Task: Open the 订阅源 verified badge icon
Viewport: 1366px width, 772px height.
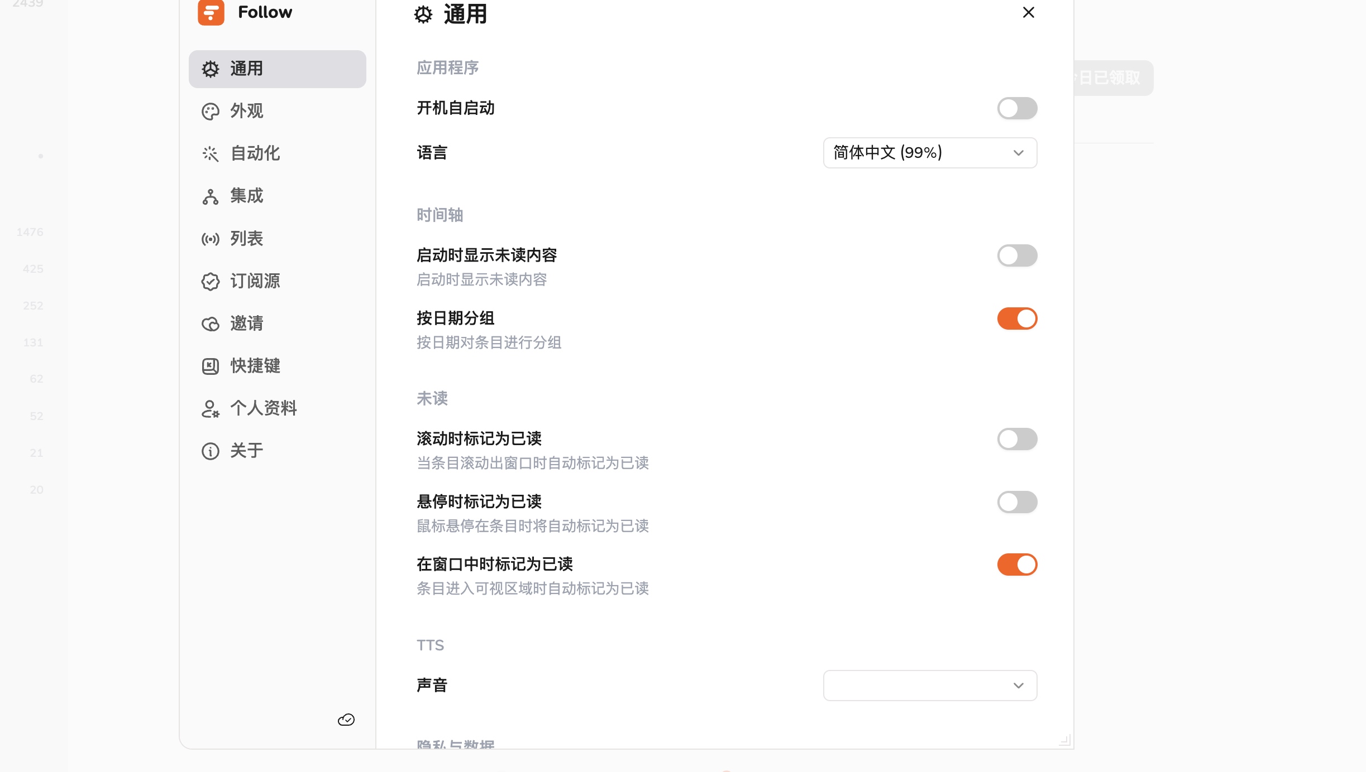Action: click(211, 282)
